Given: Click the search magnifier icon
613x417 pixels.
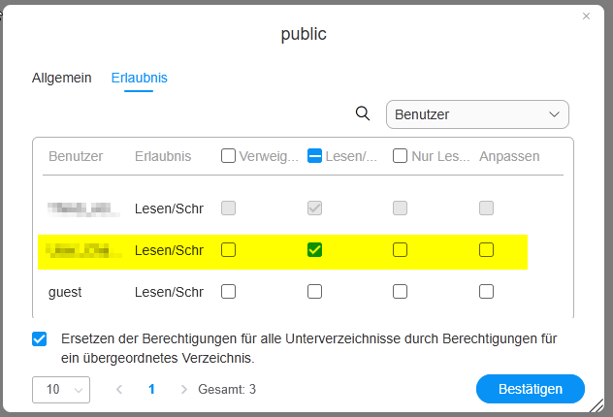Looking at the screenshot, I should click(x=363, y=113).
